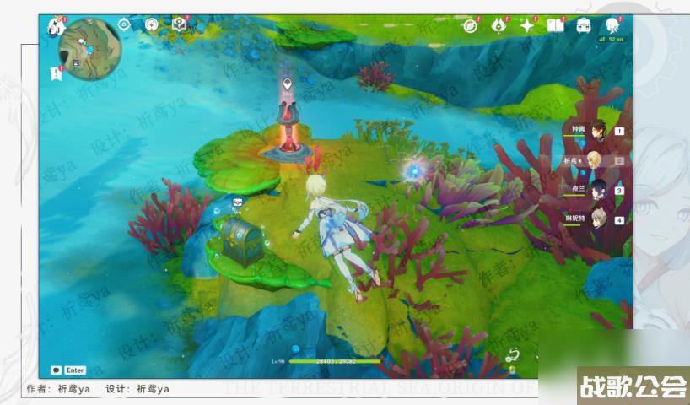
Task: Click the chest interaction icon above the chest
Action: [237, 202]
